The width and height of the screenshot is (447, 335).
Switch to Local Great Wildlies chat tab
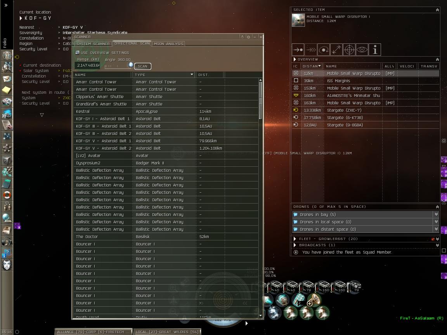coord(167,332)
